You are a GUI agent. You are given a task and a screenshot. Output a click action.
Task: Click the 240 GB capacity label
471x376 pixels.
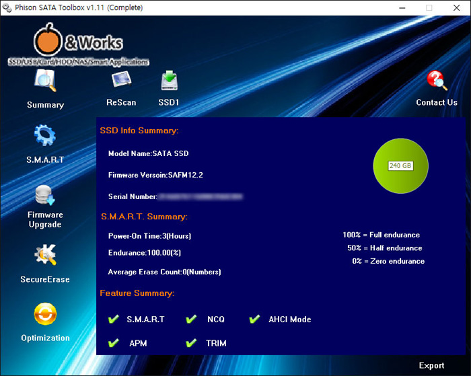[400, 165]
